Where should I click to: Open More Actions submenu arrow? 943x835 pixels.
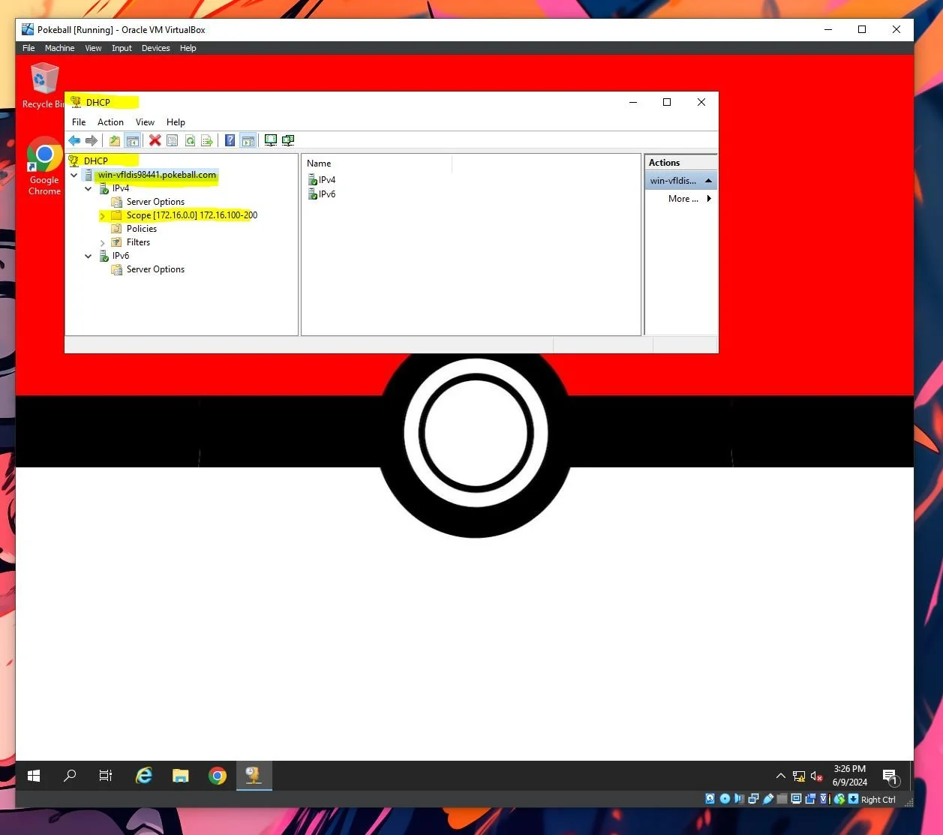(709, 199)
